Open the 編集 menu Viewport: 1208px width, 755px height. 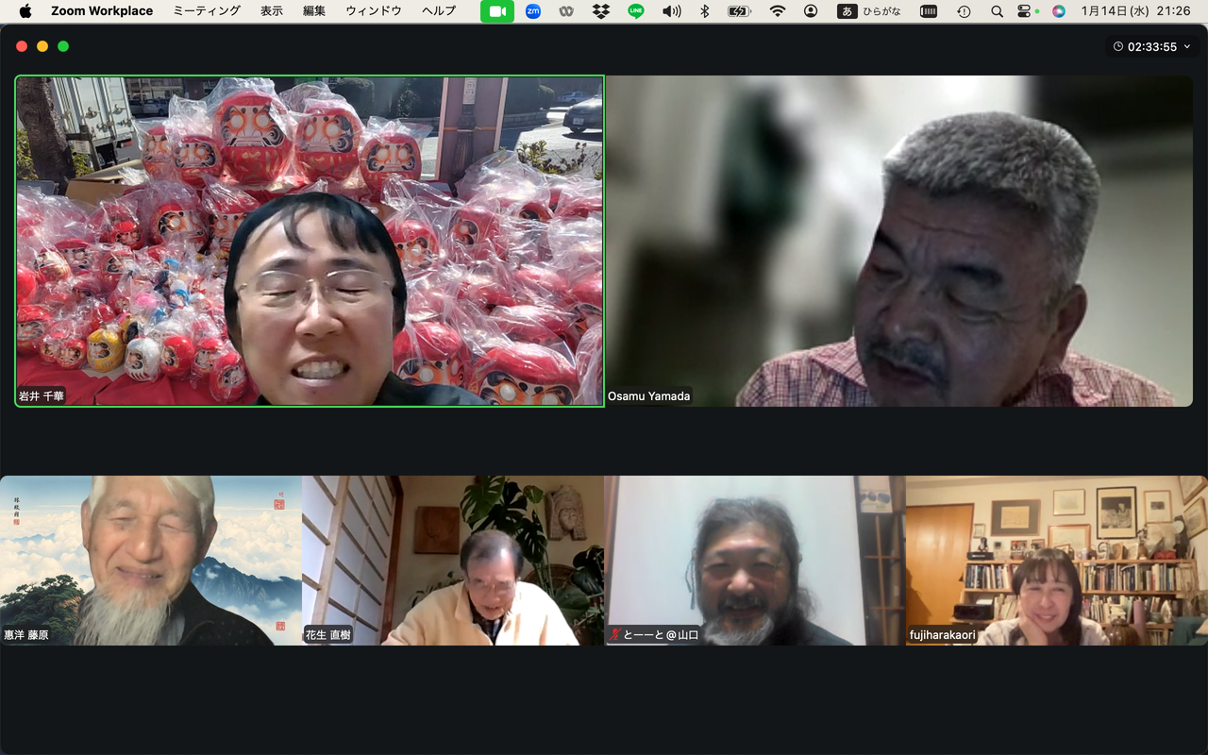click(x=314, y=11)
